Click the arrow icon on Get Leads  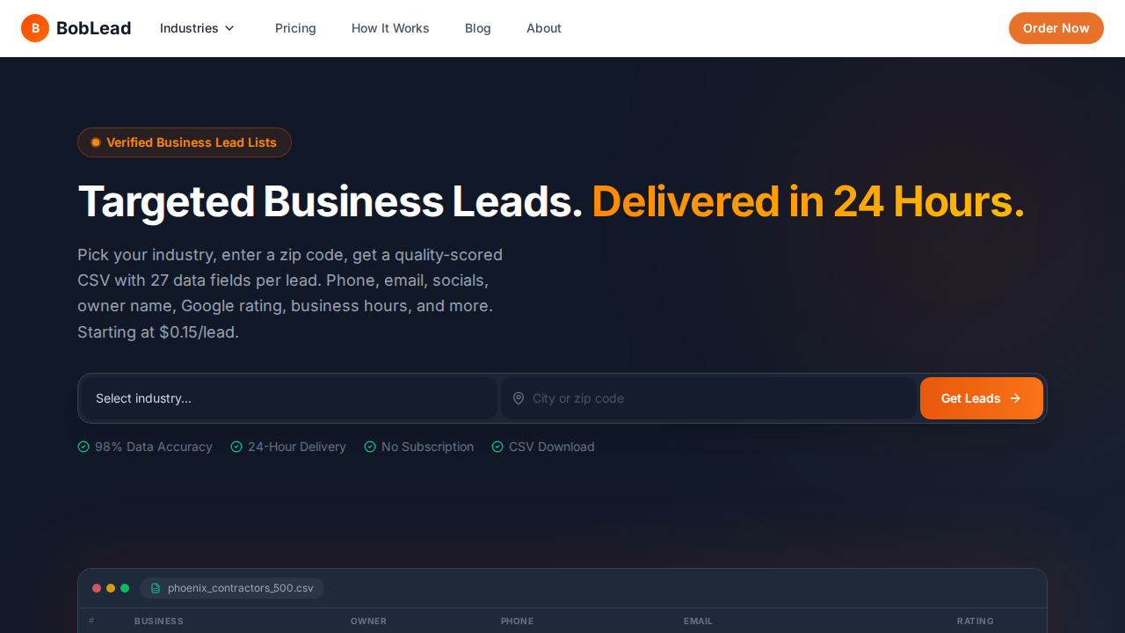tap(1015, 398)
